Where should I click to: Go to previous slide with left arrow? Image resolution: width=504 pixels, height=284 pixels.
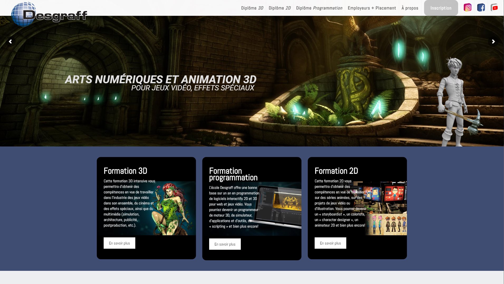10,41
